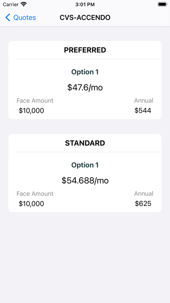Tap the $625 annual premium
This screenshot has width=170, height=303.
tap(143, 204)
